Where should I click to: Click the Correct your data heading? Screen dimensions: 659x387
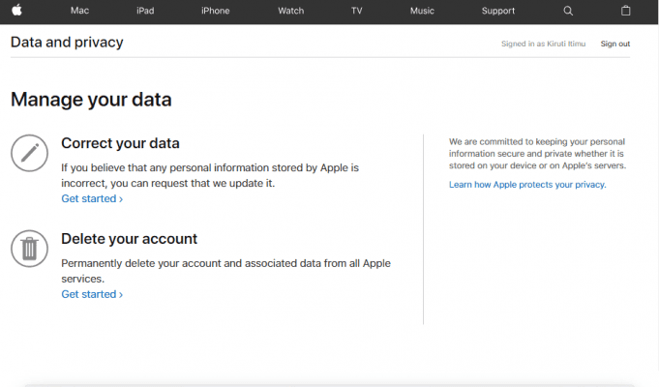click(120, 143)
